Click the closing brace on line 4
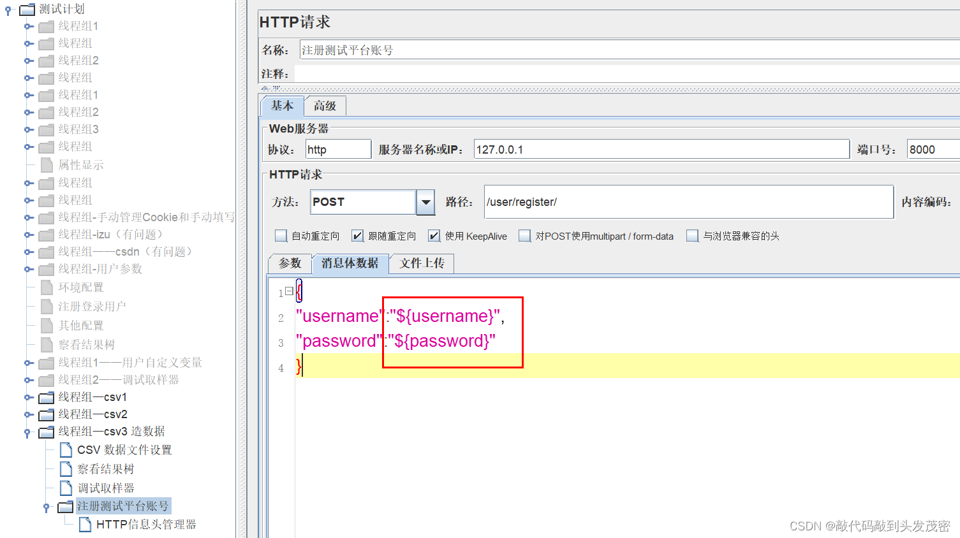Screen dimensions: 960x538 point(299,367)
